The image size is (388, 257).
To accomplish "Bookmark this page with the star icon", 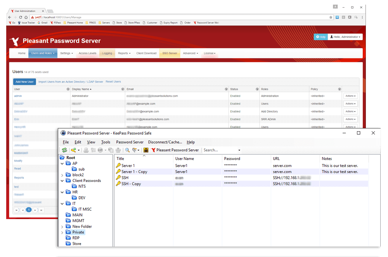I will tap(331, 17).
